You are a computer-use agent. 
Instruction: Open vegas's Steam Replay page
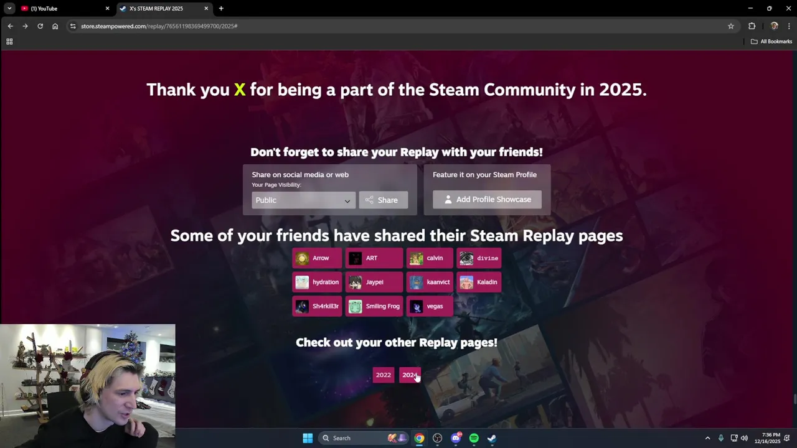430,306
